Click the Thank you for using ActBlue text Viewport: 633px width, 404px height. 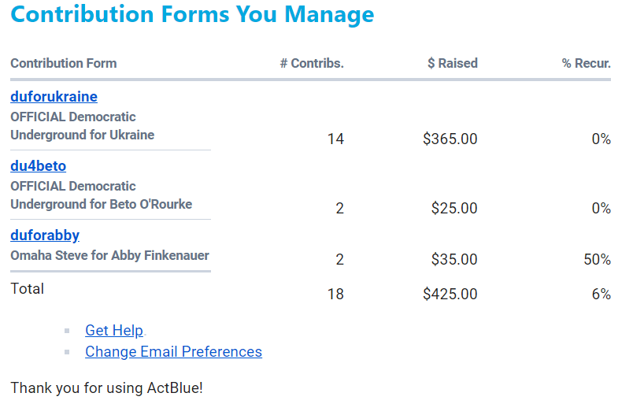(x=106, y=388)
